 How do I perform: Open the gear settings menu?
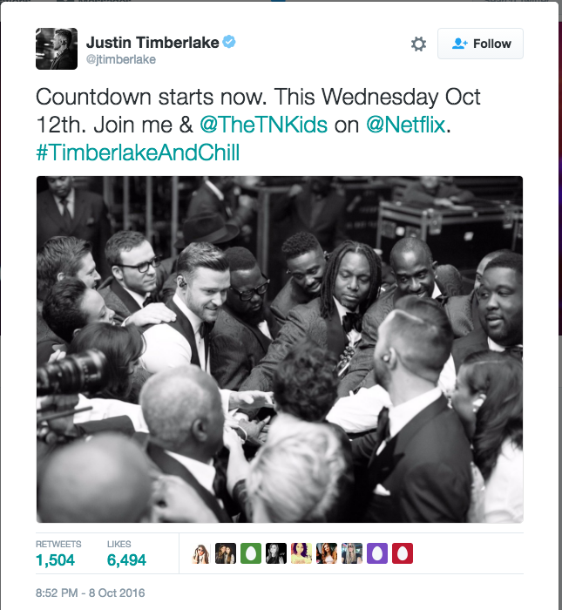pyautogui.click(x=418, y=44)
